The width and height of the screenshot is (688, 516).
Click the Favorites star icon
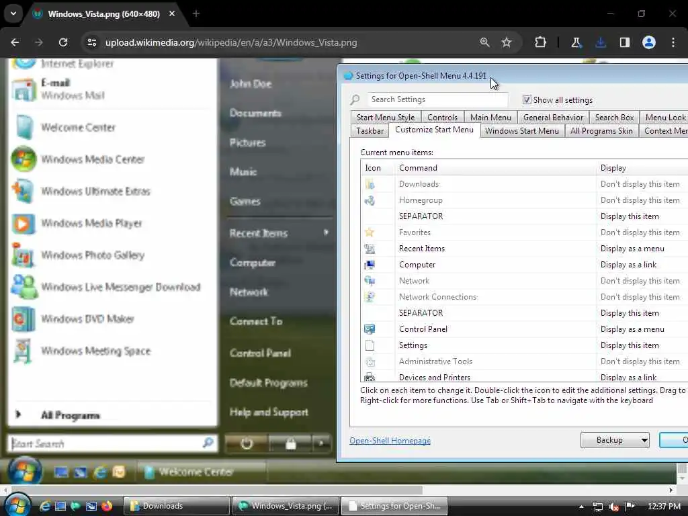click(x=370, y=232)
